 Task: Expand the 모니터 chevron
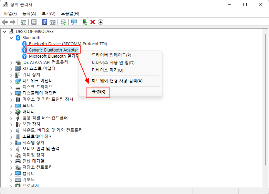[11, 106]
